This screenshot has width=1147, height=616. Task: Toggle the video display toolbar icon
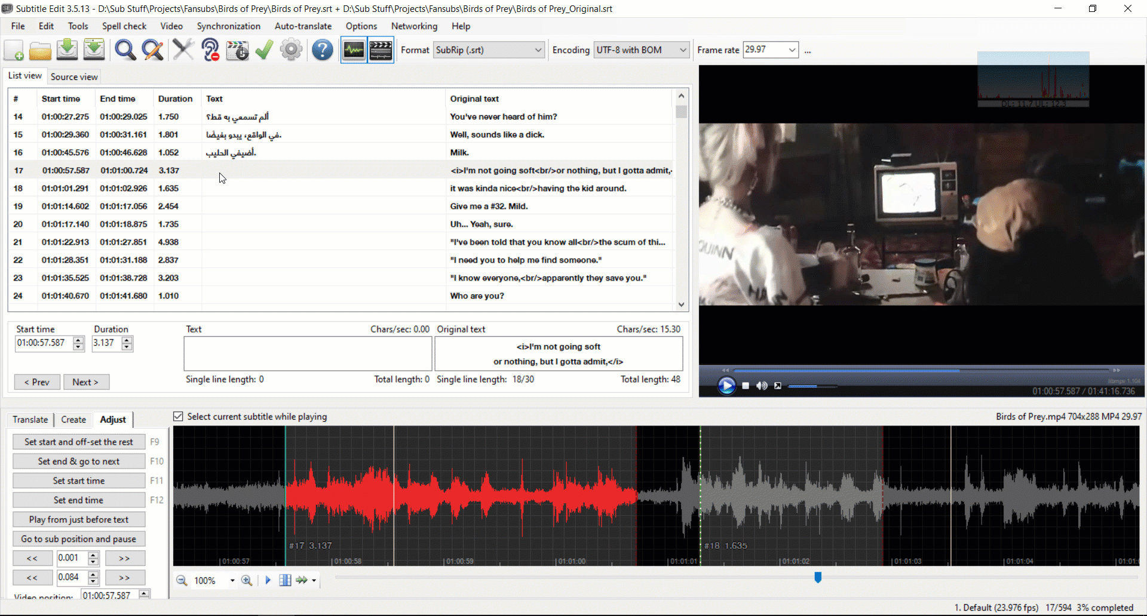[x=381, y=50]
